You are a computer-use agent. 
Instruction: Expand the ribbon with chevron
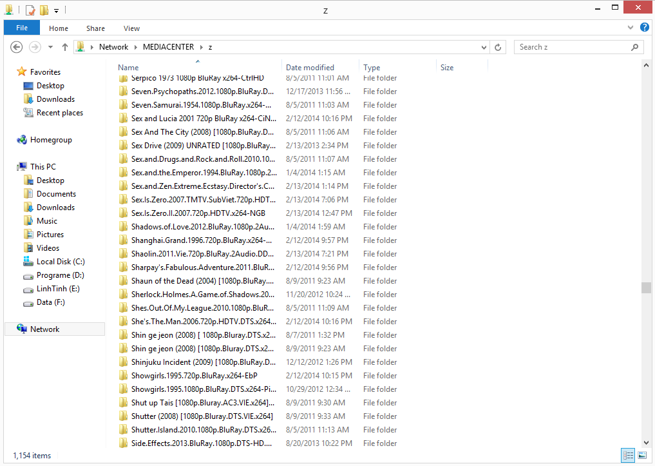pos(631,28)
